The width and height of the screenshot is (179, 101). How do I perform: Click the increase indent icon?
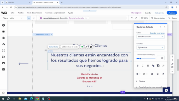click(x=157, y=74)
